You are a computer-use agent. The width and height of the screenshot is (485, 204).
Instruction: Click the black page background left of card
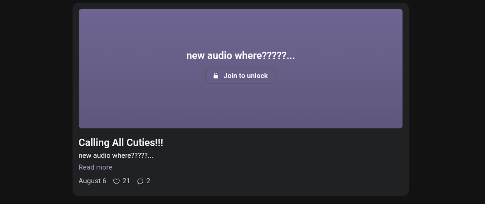tap(36, 102)
